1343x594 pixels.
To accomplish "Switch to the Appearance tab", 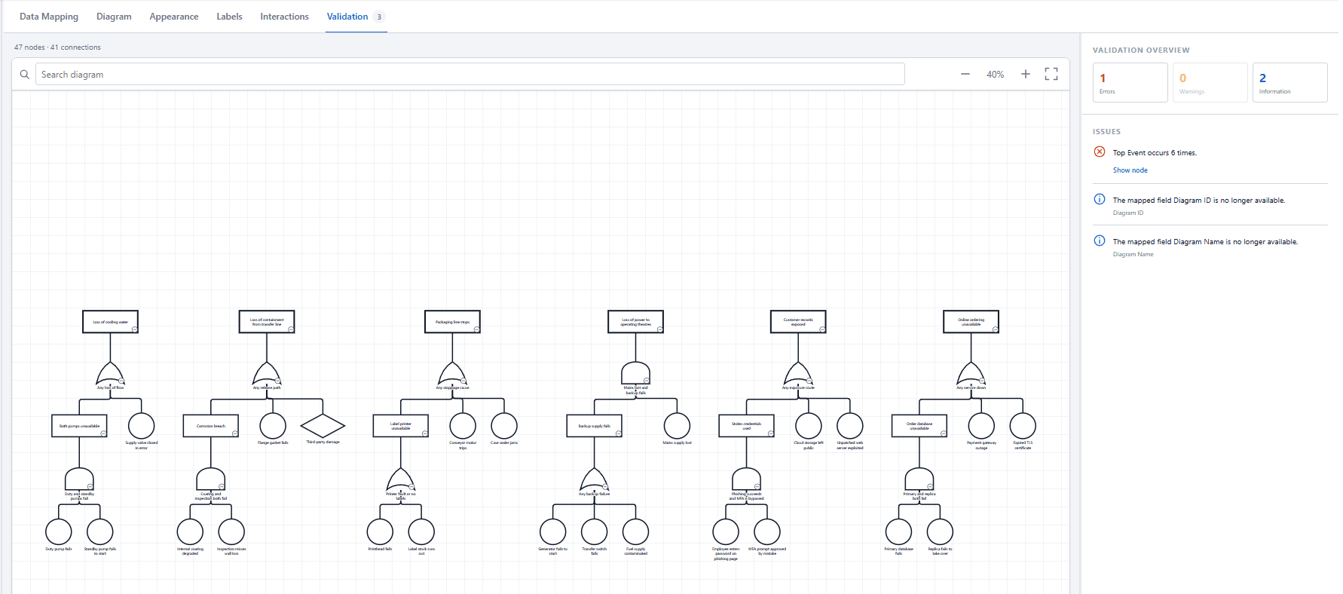I will click(x=174, y=17).
